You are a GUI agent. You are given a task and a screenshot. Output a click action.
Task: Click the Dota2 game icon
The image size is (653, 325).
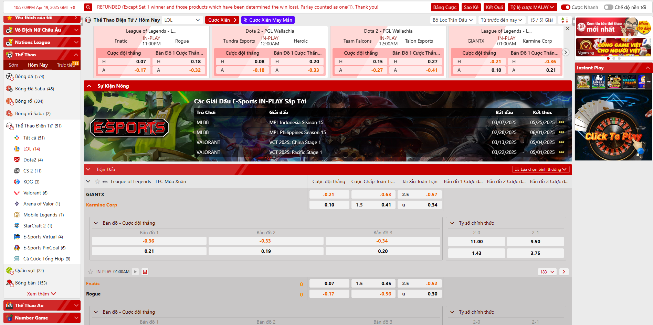[x=17, y=160]
